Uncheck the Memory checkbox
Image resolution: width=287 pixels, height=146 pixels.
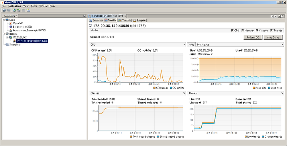point(242,31)
